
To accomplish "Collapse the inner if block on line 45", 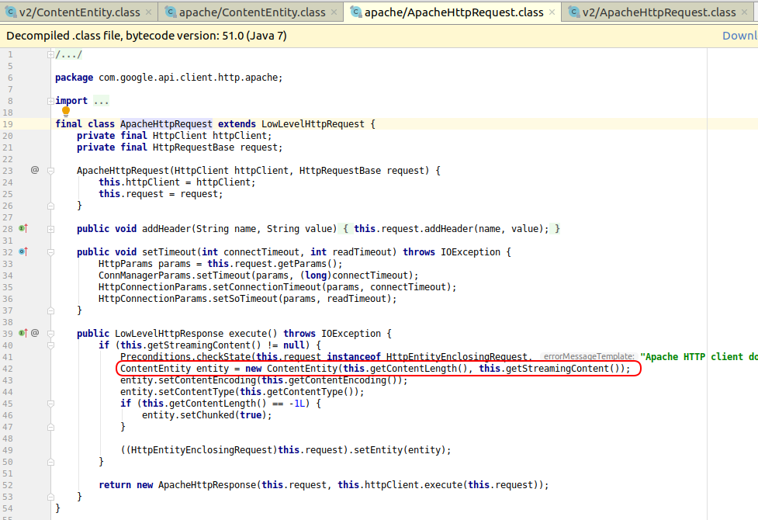I will (x=50, y=404).
